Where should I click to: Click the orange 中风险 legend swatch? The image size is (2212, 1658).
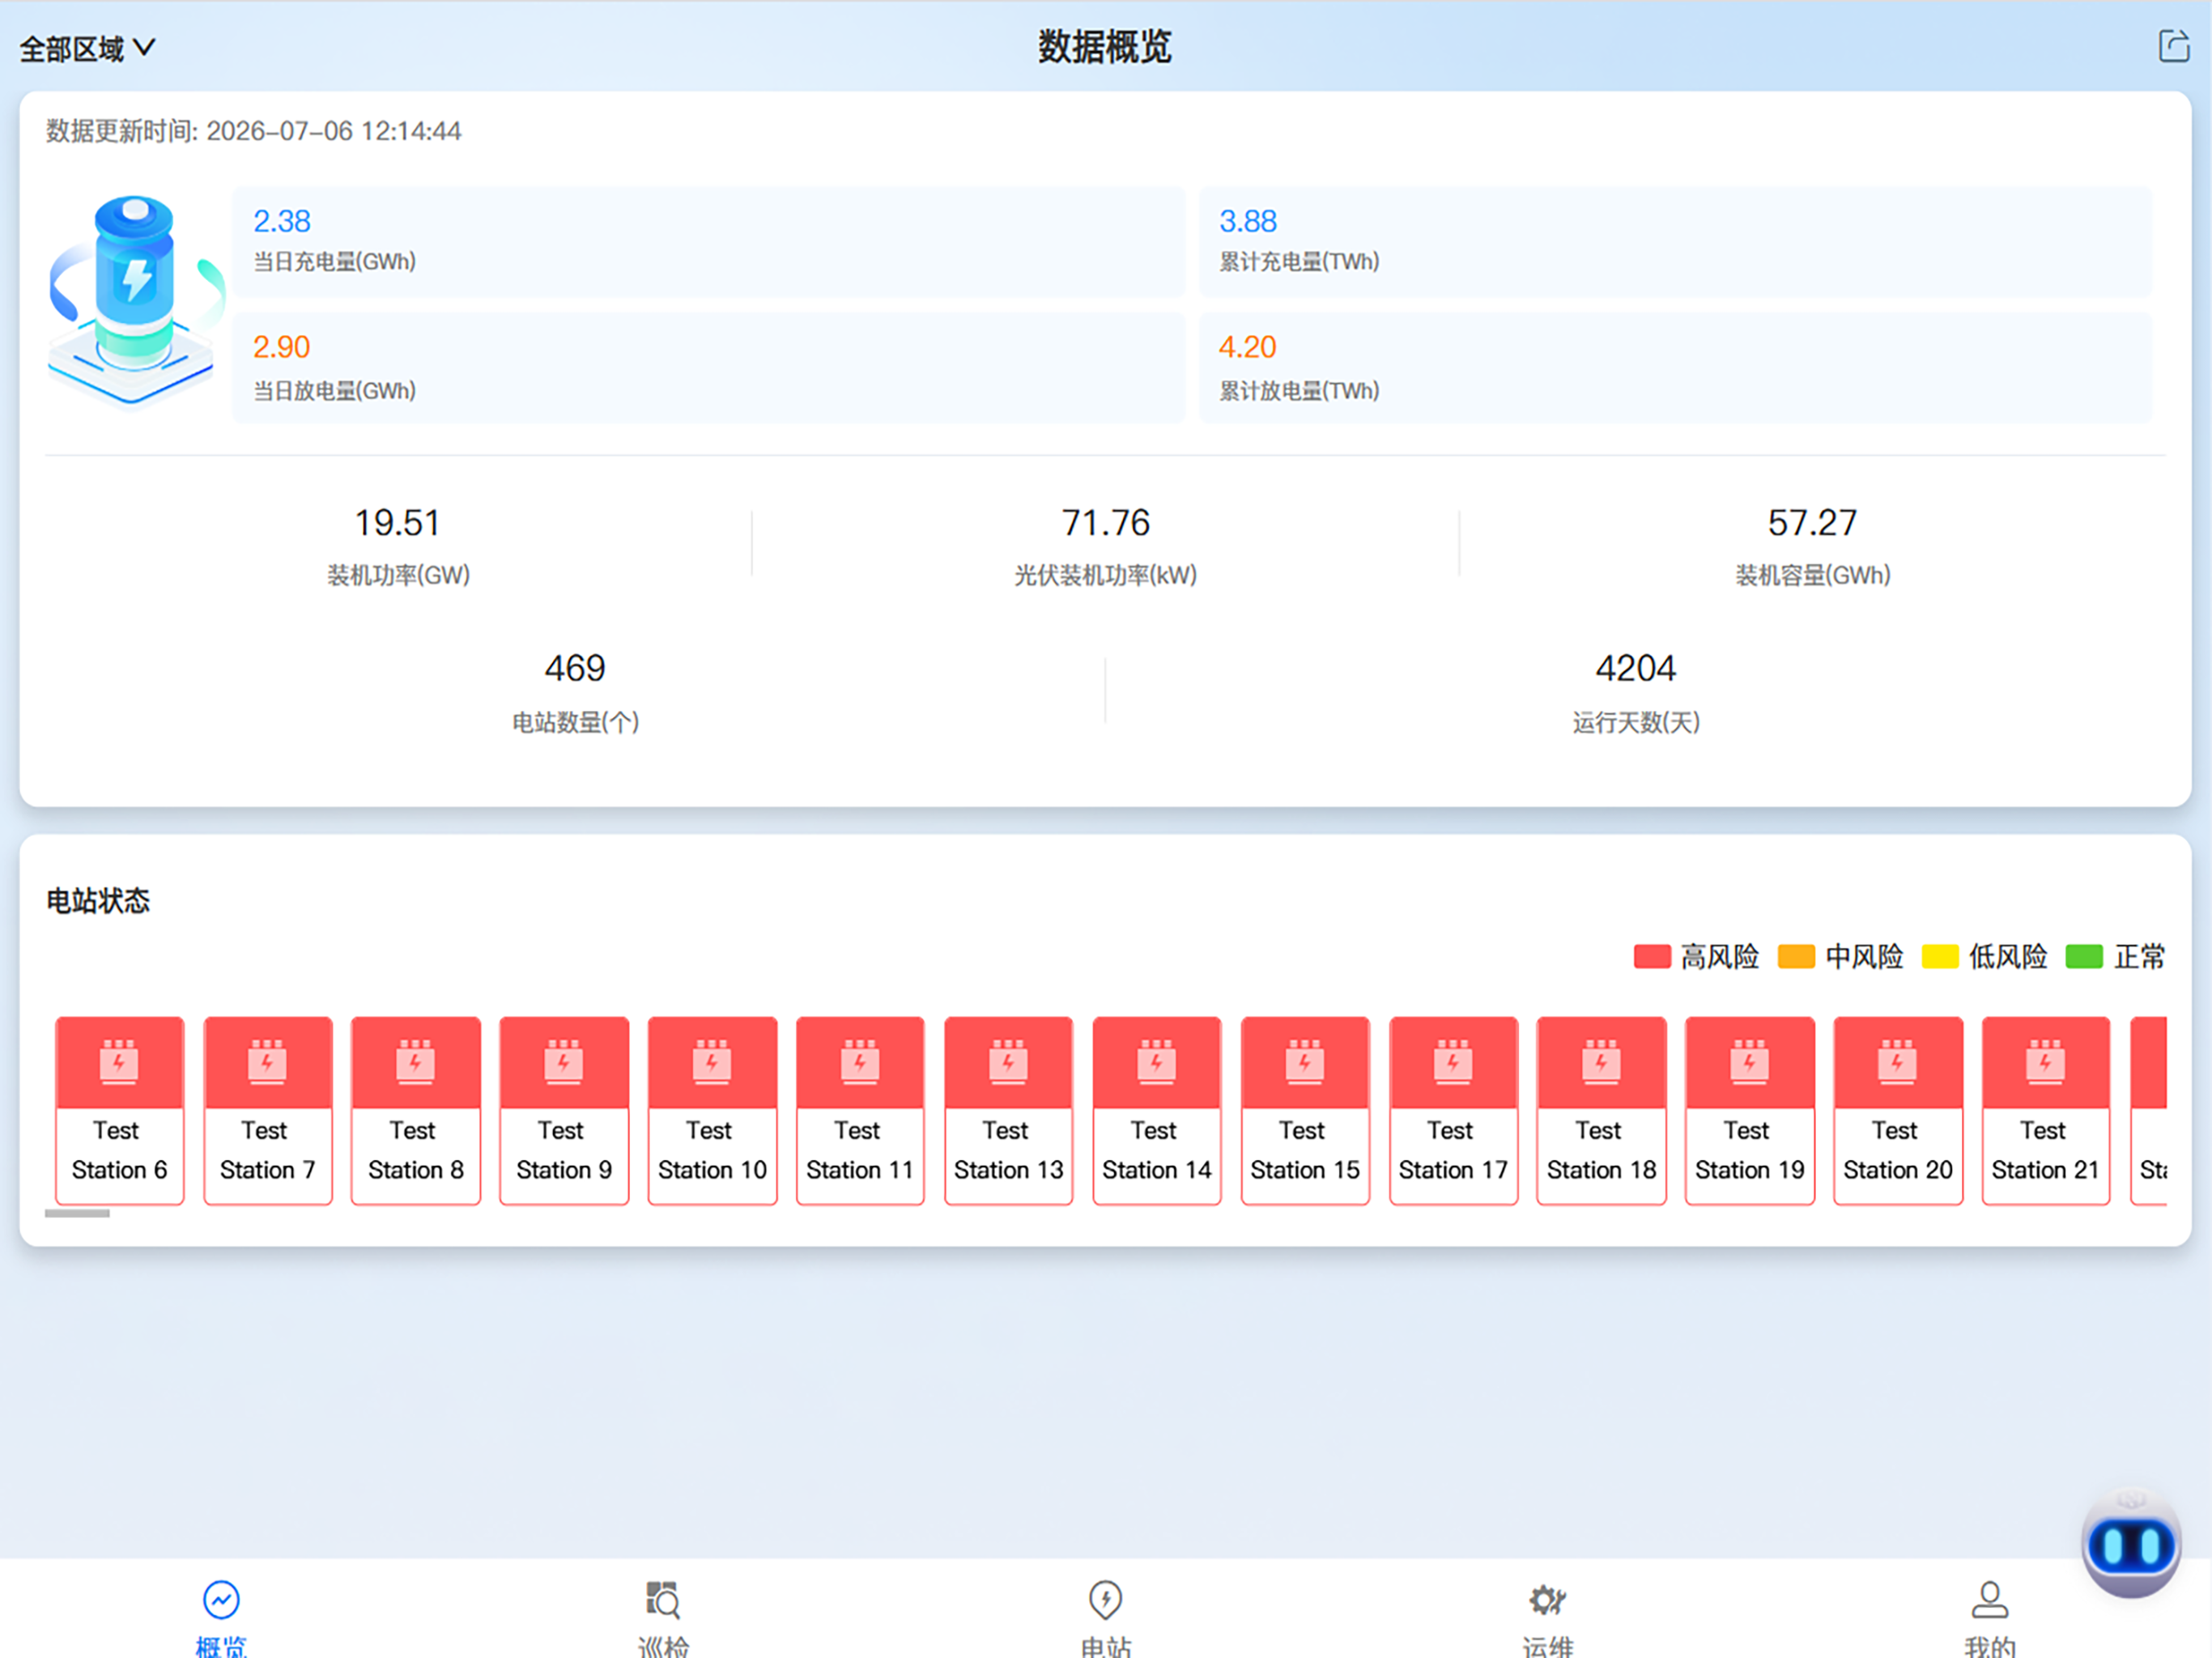pyautogui.click(x=1796, y=957)
